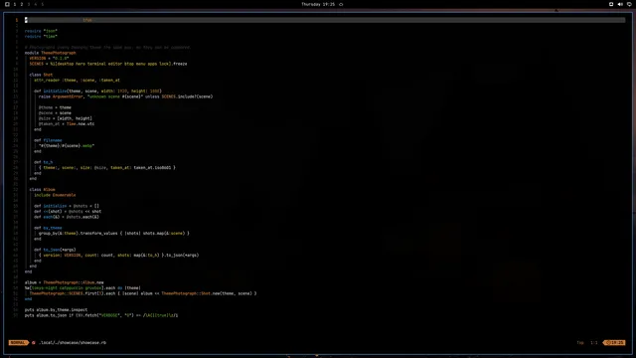Click the def initialize(theme, scene line

pos(97,90)
